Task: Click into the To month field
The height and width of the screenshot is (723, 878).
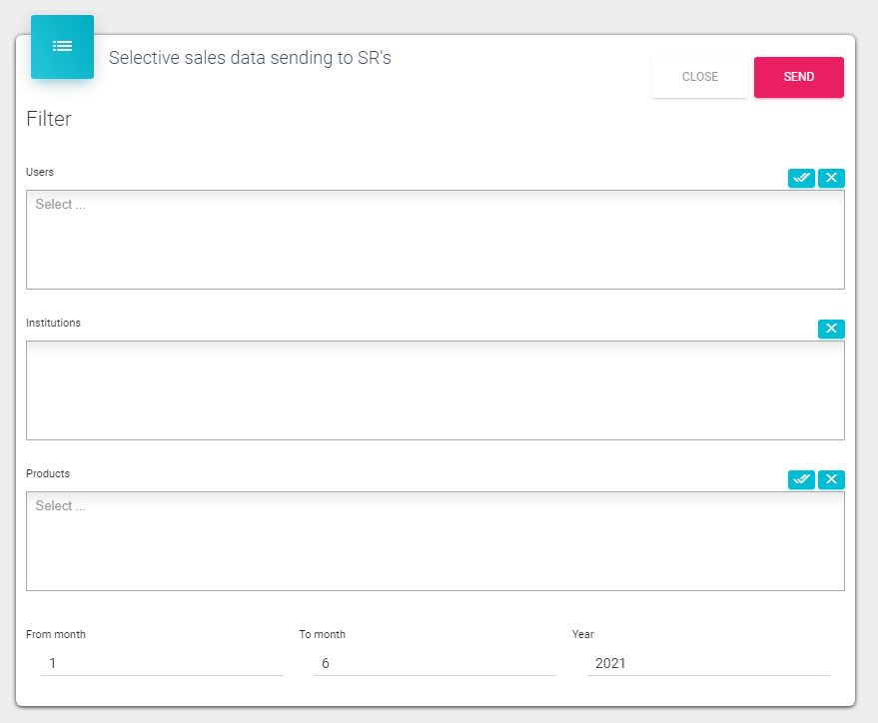Action: click(x=435, y=663)
